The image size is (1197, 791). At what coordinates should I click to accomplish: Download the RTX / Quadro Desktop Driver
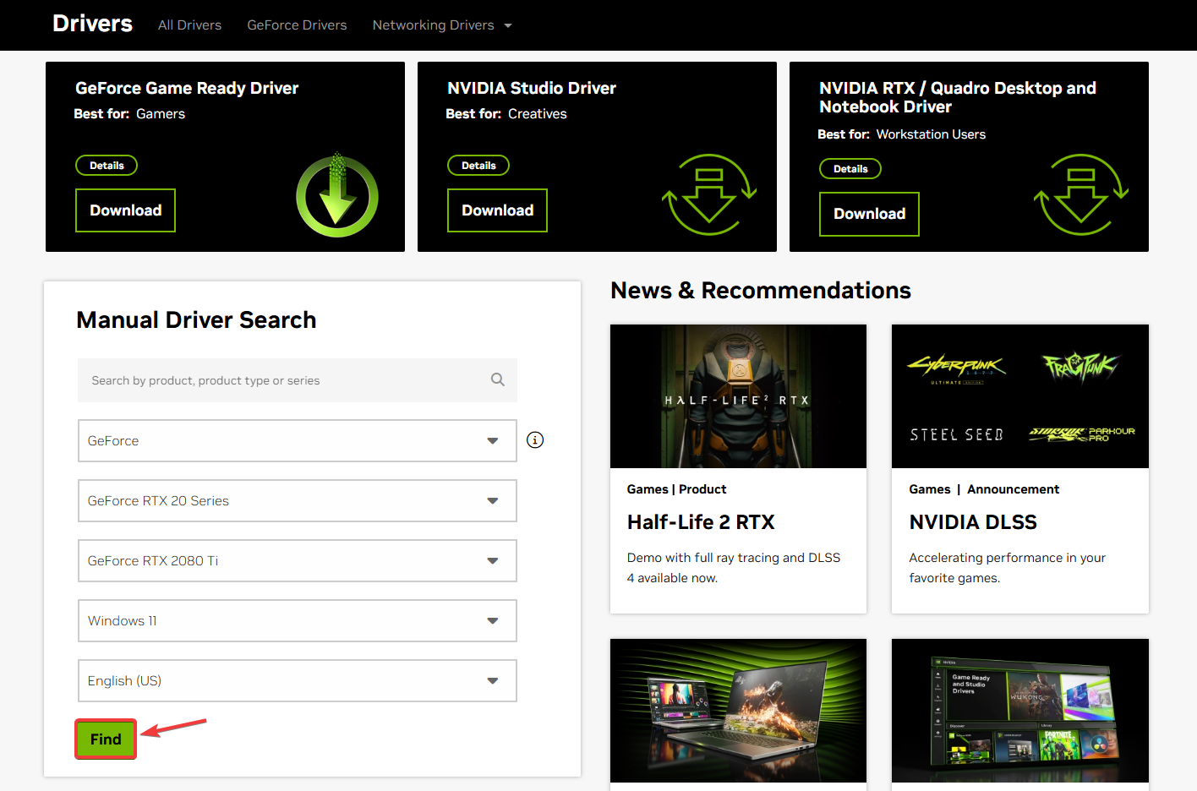pos(869,214)
